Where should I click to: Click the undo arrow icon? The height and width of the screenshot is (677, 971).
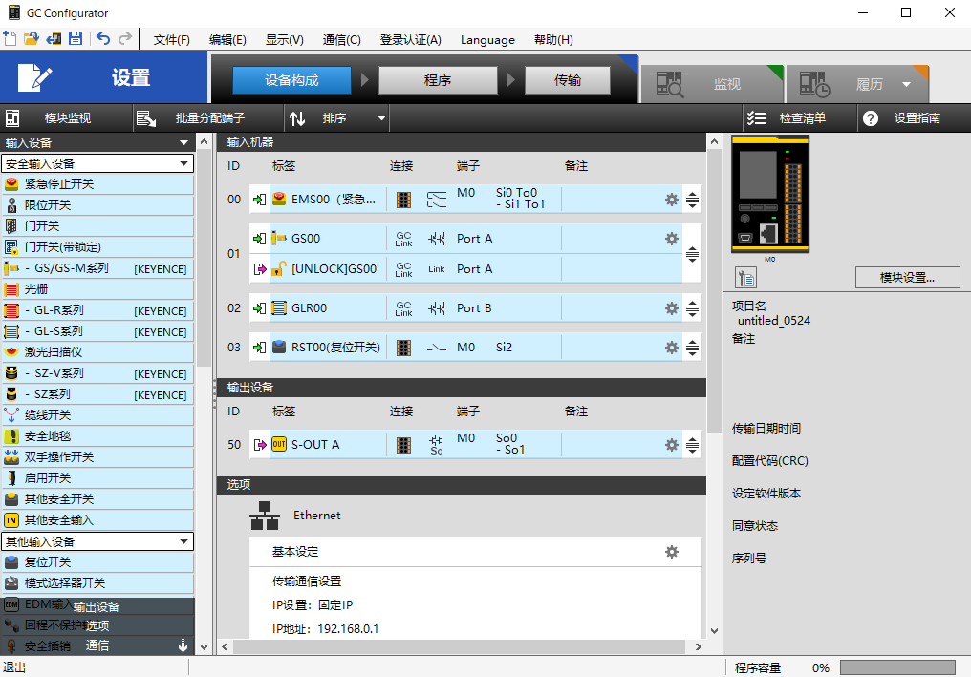(103, 39)
